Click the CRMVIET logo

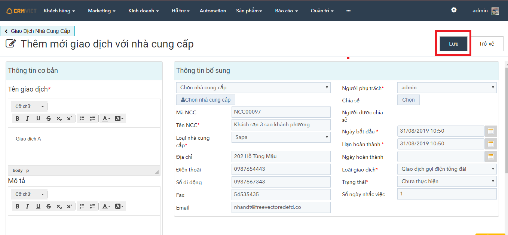click(22, 11)
